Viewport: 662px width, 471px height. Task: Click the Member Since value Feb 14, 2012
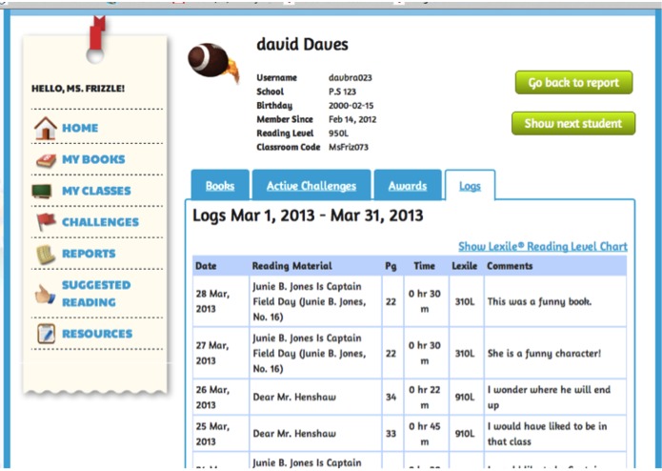352,119
